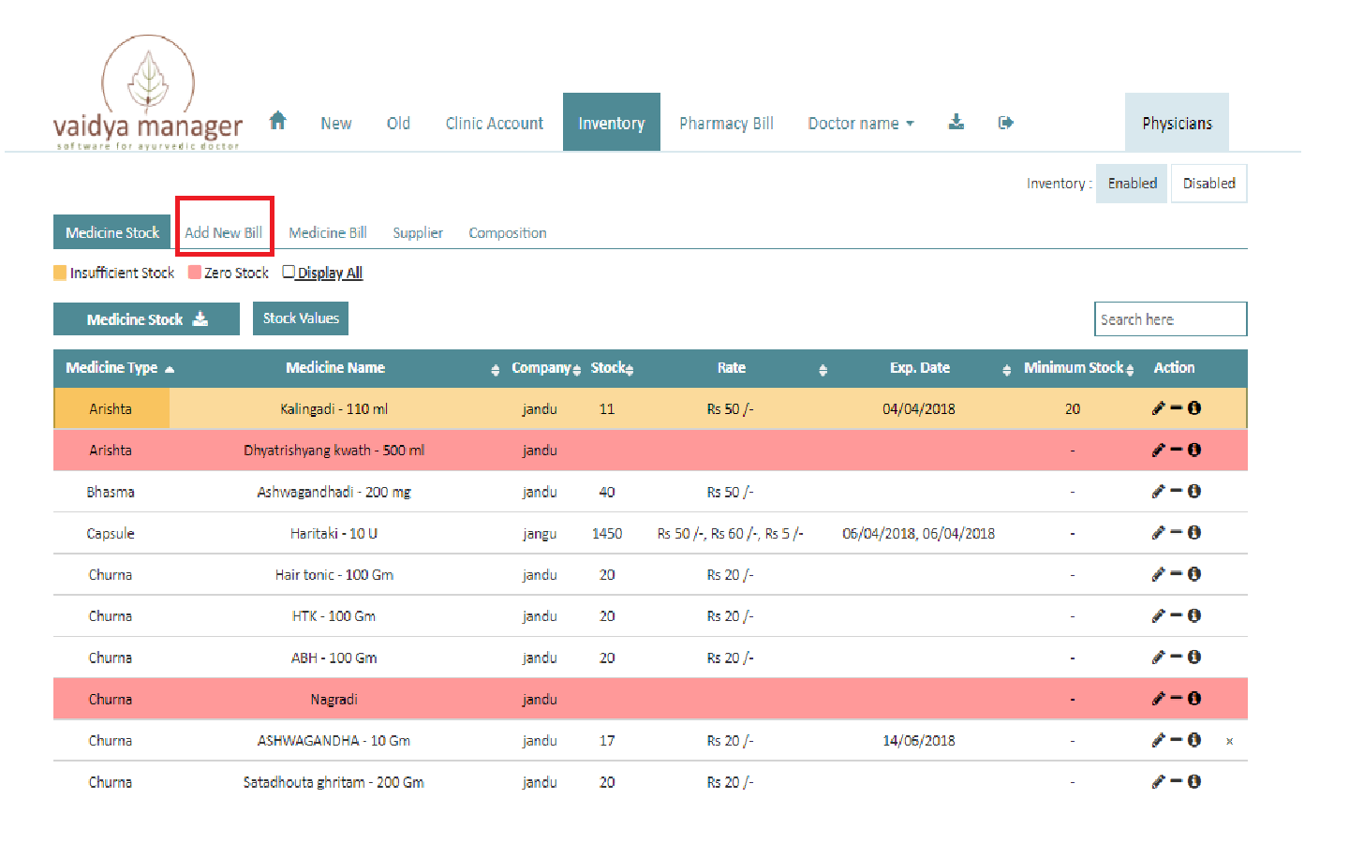Open the New menu item

335,124
